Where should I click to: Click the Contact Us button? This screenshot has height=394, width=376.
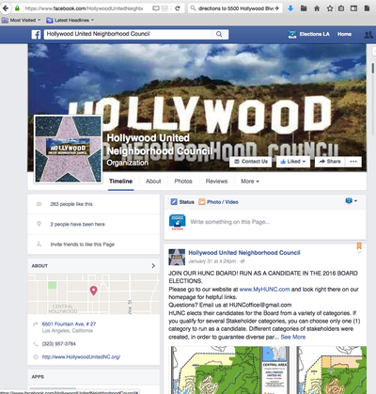[251, 162]
